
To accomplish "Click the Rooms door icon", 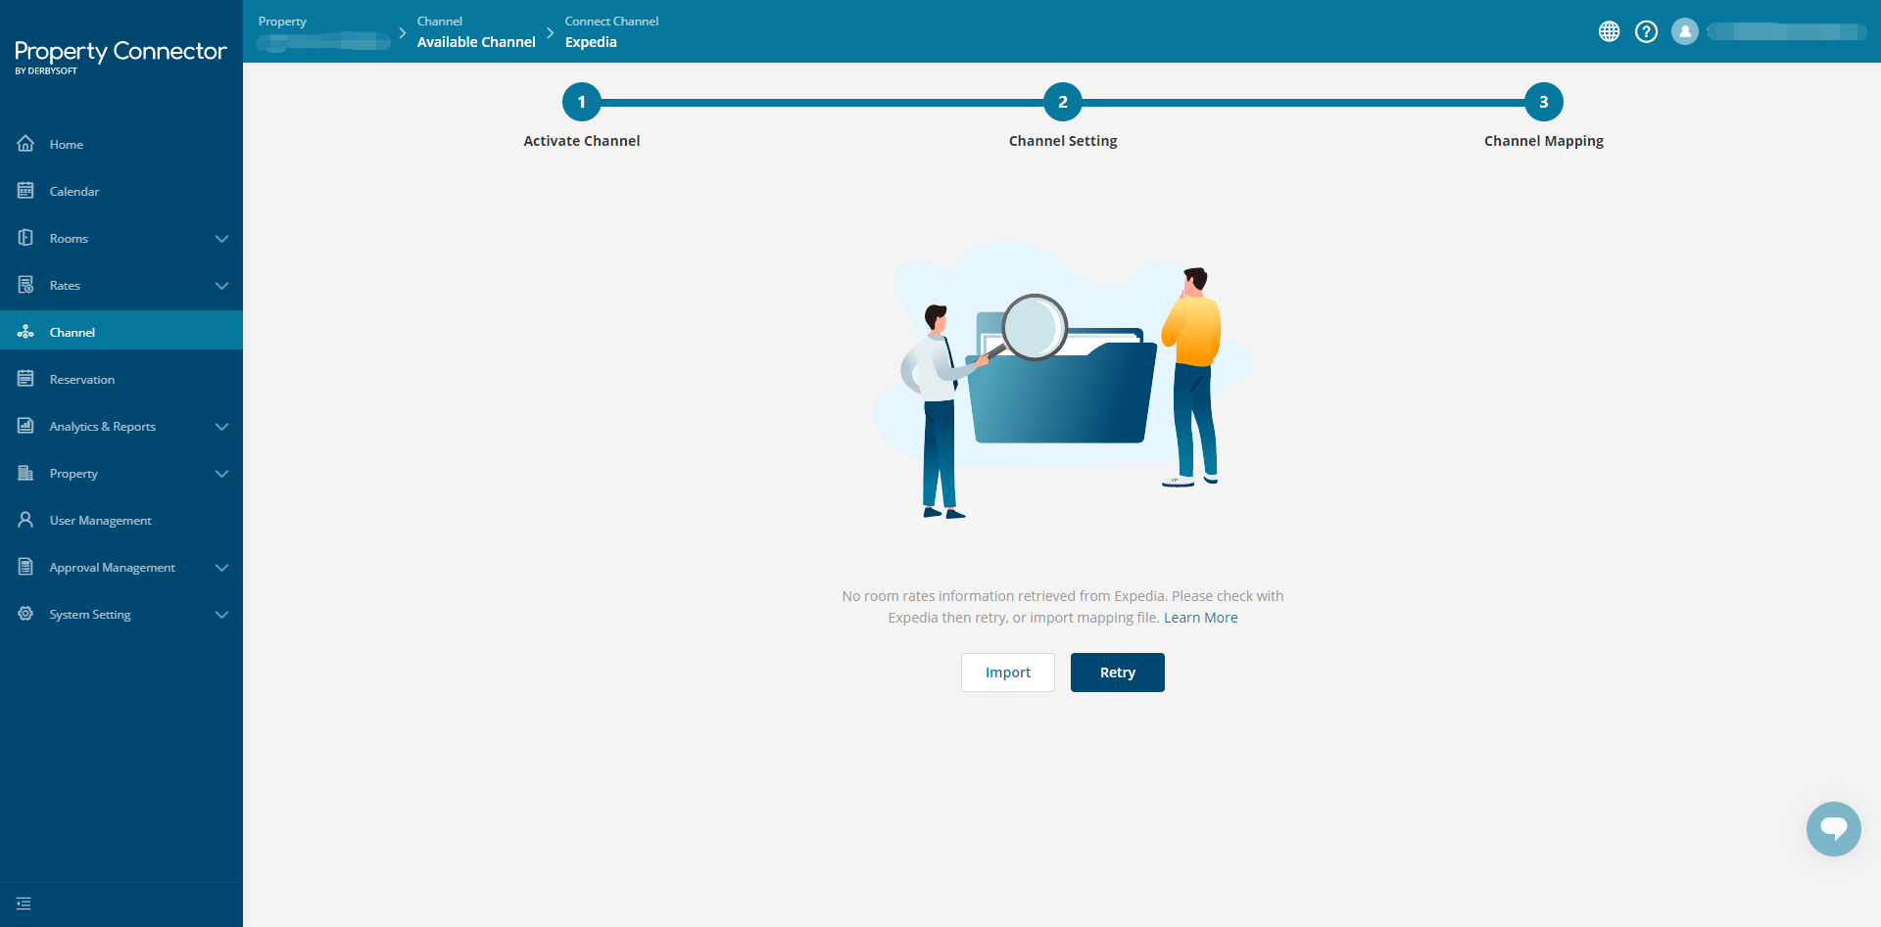I will coord(25,238).
